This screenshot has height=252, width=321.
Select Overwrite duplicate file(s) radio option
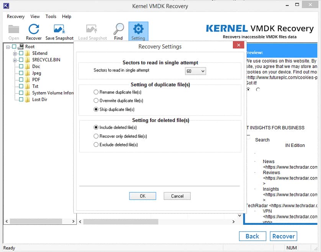click(96, 100)
